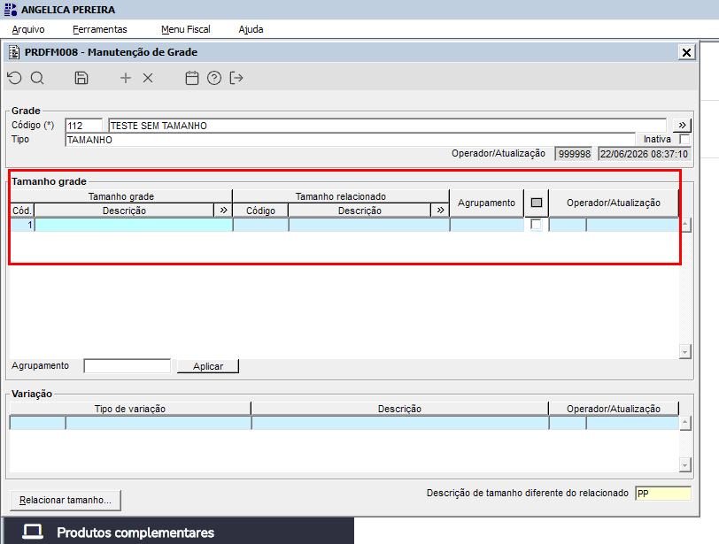719x544 pixels.
Task: Open the search magnifier tool
Action: point(37,78)
